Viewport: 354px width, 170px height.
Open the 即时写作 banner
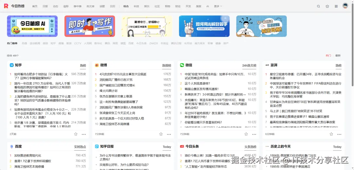point(89,26)
